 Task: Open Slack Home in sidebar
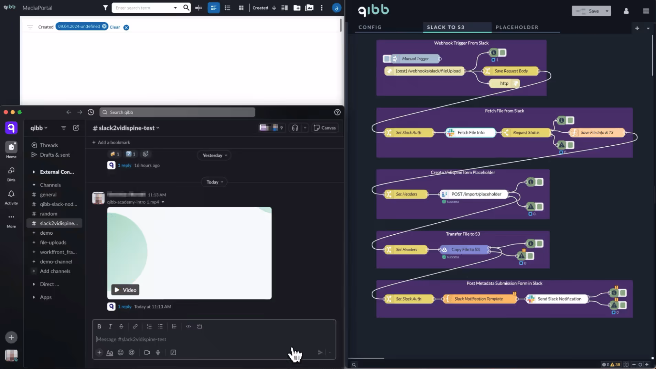click(x=11, y=150)
